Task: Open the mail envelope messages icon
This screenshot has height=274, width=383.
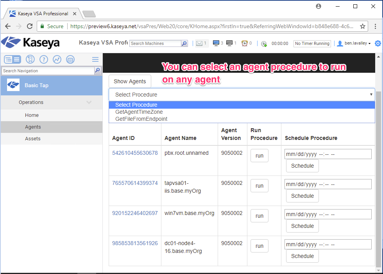Action: [x=199, y=43]
